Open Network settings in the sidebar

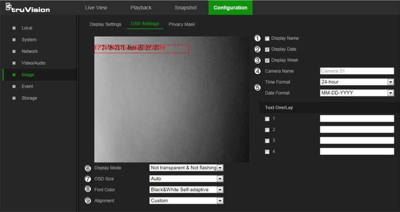click(x=30, y=51)
